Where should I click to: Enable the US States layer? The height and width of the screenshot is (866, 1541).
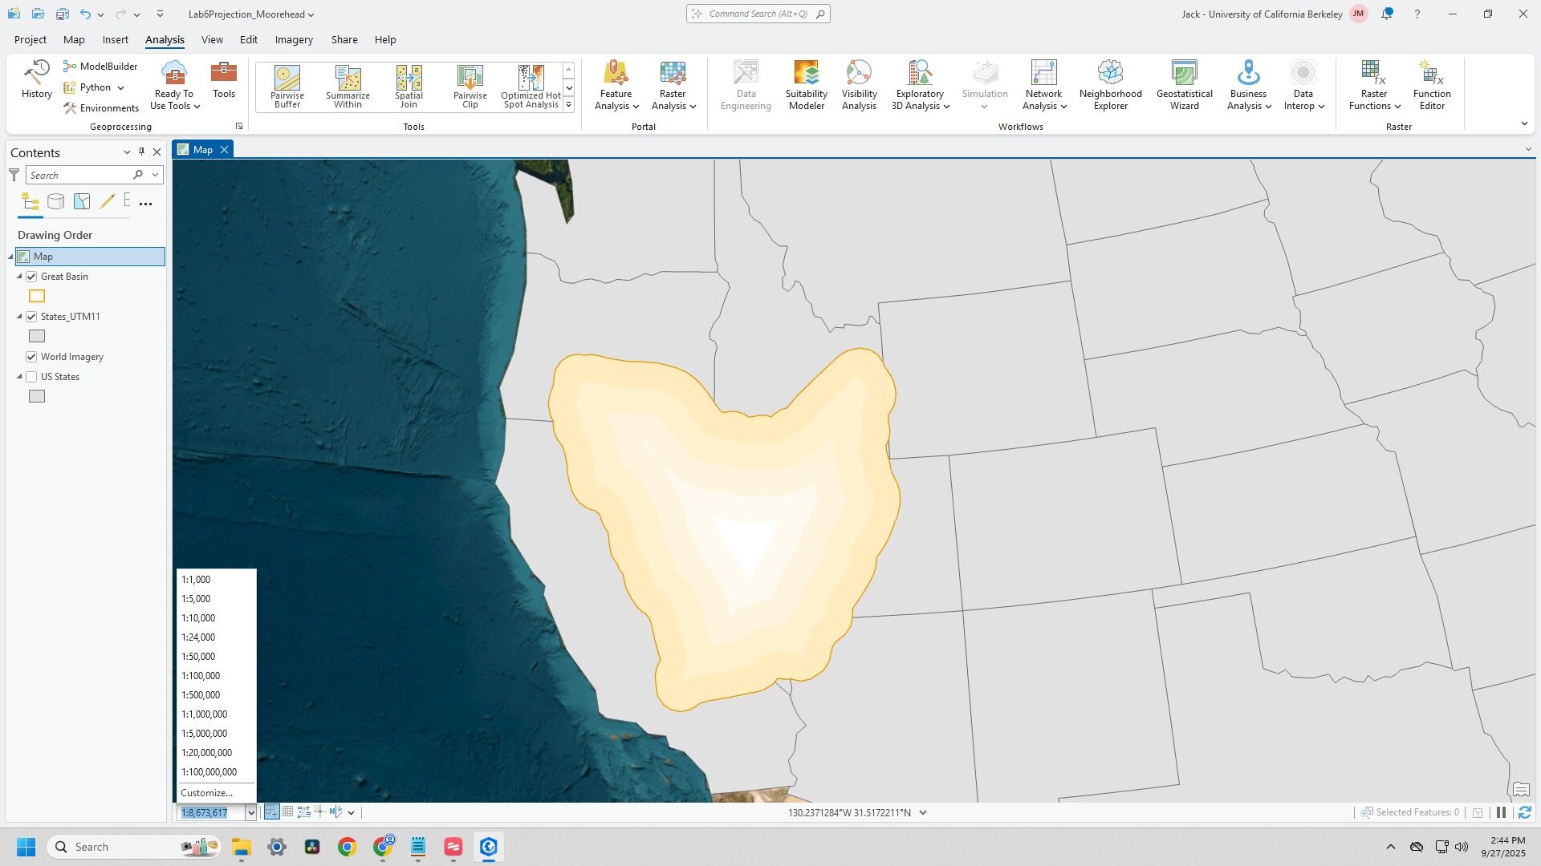point(32,377)
